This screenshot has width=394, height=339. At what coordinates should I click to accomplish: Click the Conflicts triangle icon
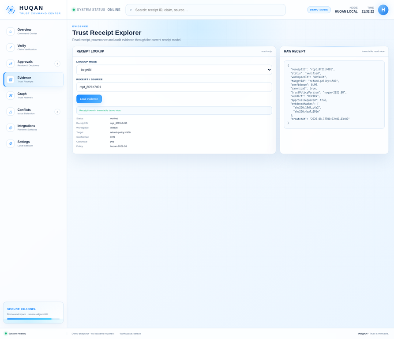point(10,112)
